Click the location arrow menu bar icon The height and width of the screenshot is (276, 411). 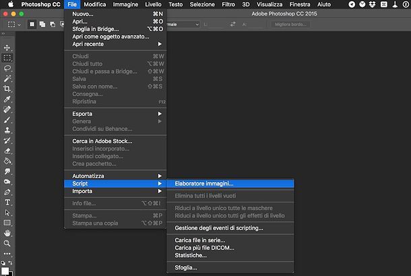pos(352,5)
